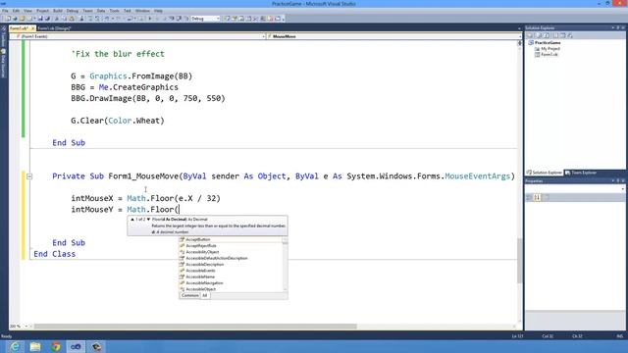The height and width of the screenshot is (353, 628).
Task: Click the editor horizontal scrollbar
Action: (x=195, y=327)
